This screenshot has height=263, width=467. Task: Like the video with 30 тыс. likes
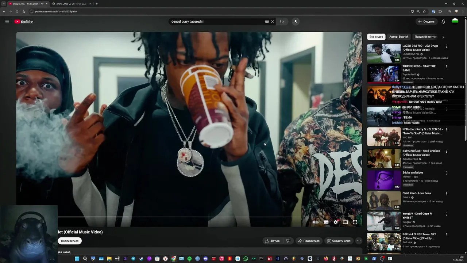273,241
